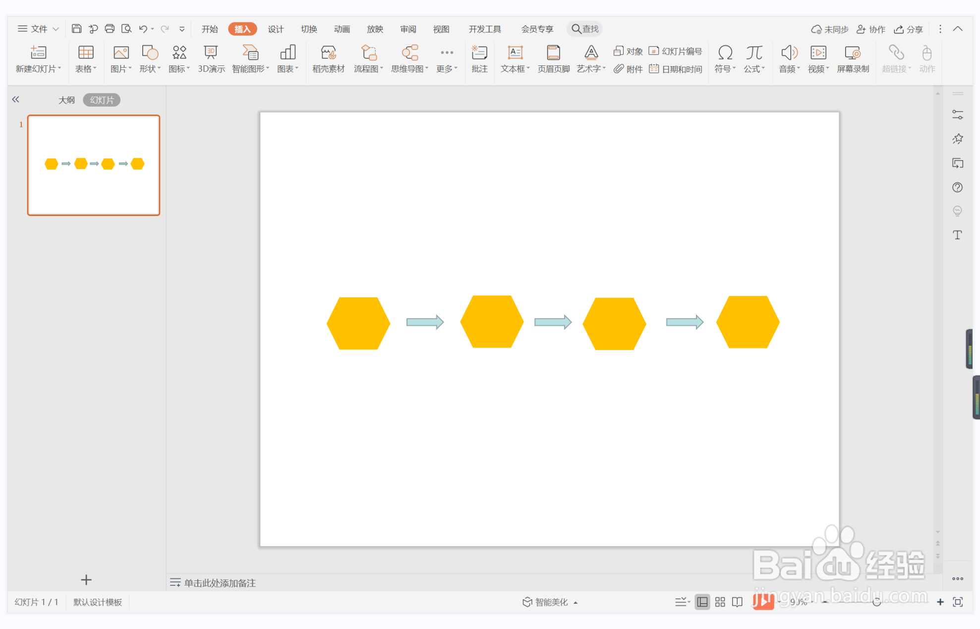Viewport: 980px width, 629px height.
Task: Switch to the Transitions (切换) tab
Action: (x=309, y=29)
